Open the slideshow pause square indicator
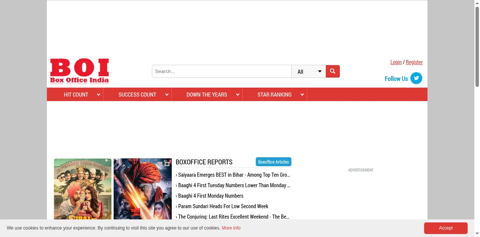480x237 pixels. point(167,164)
